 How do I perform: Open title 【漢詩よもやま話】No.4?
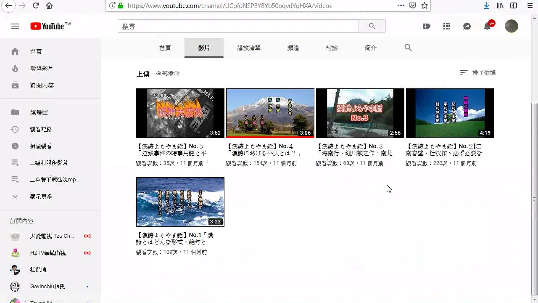[x=263, y=150]
